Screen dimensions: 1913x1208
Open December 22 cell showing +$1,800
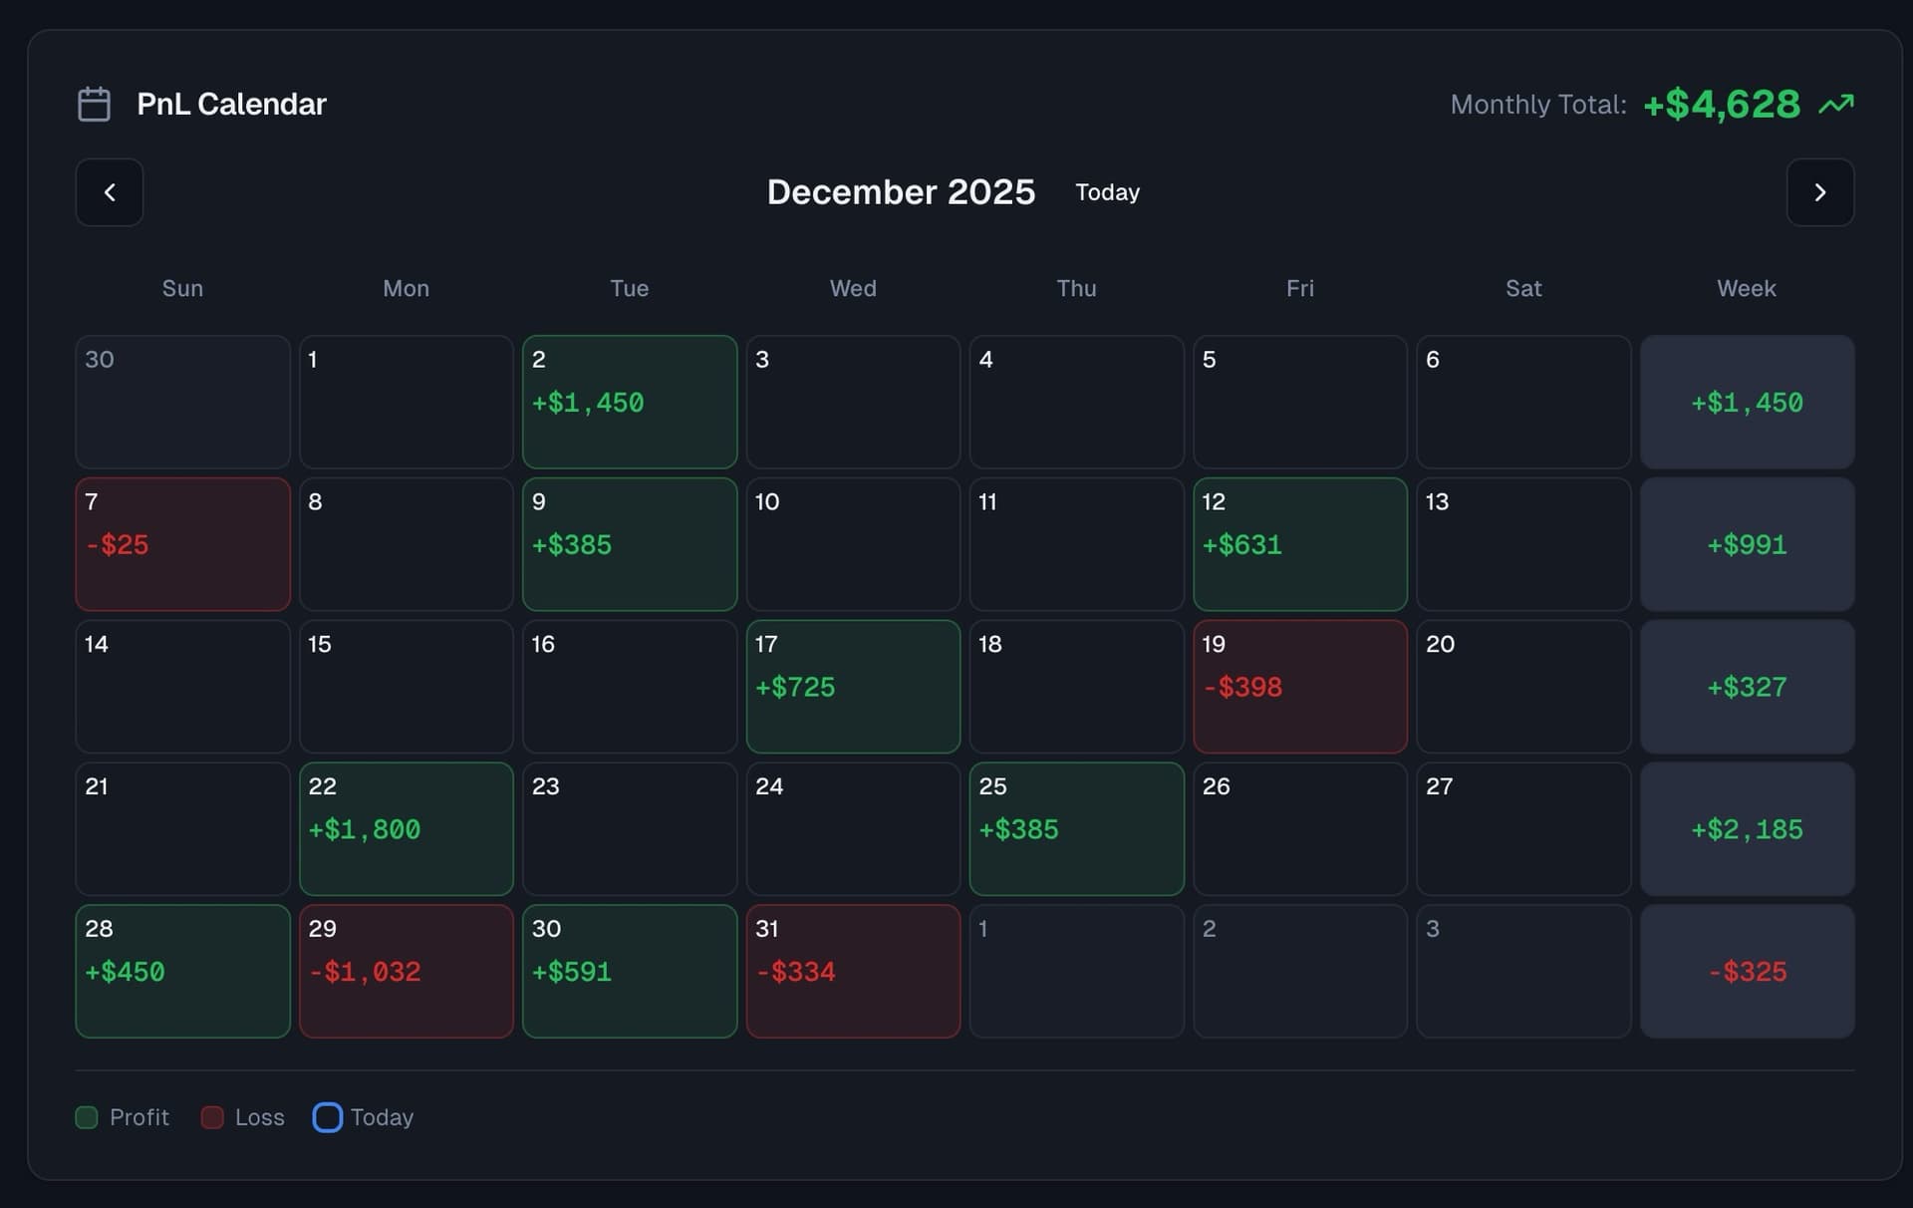point(406,828)
